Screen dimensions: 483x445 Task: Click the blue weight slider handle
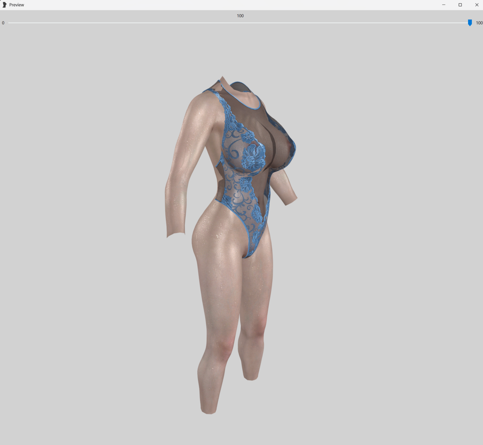click(x=470, y=23)
